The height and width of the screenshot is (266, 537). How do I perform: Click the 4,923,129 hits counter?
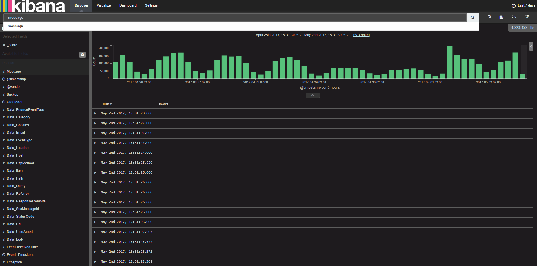click(523, 28)
